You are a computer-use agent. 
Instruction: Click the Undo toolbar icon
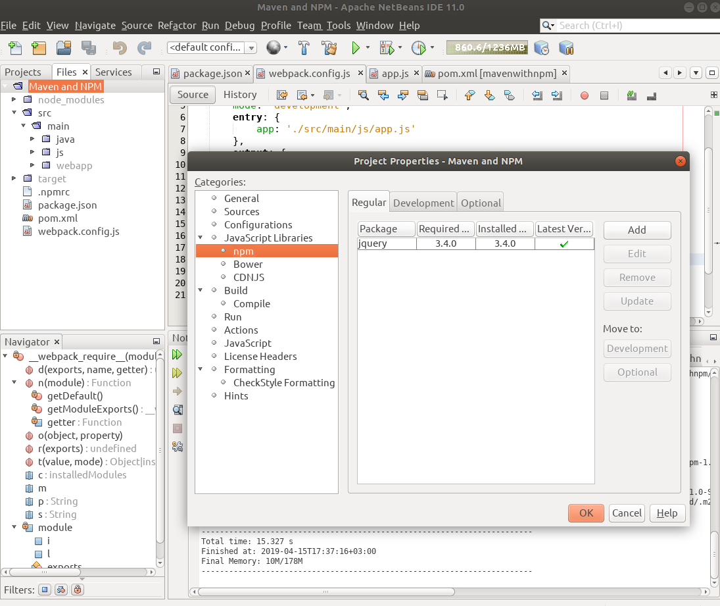[120, 48]
